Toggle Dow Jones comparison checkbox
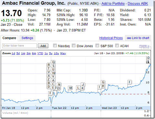Screen dimensions: 155x119 pyautogui.click(x=74, y=46)
